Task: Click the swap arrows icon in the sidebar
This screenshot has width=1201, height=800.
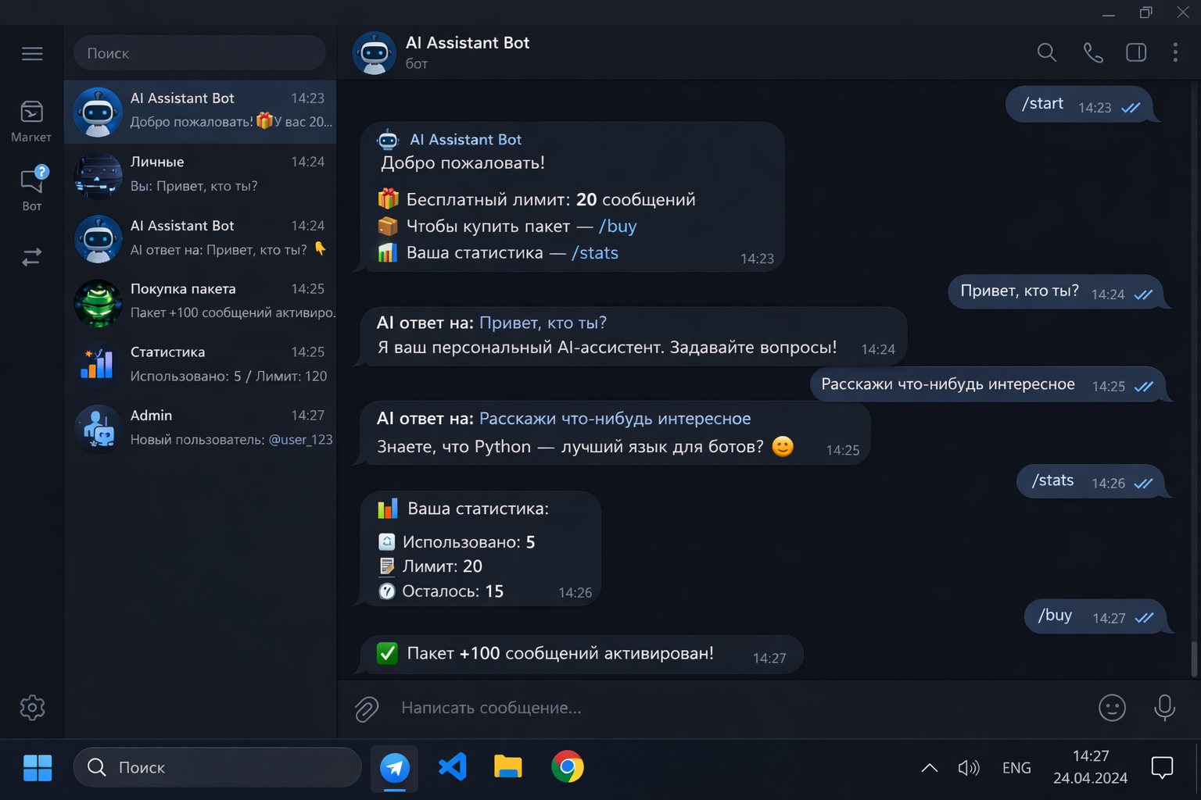Action: tap(32, 257)
